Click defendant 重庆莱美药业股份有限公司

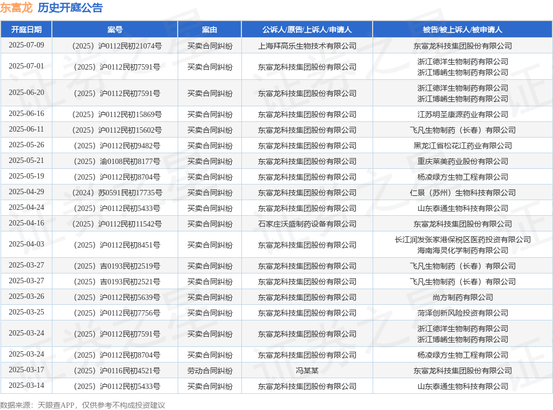click(x=463, y=161)
